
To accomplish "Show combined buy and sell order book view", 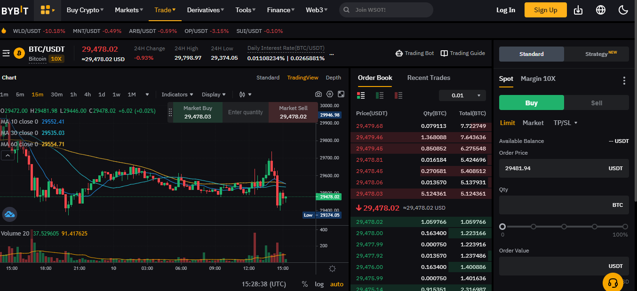I will pyautogui.click(x=361, y=95).
